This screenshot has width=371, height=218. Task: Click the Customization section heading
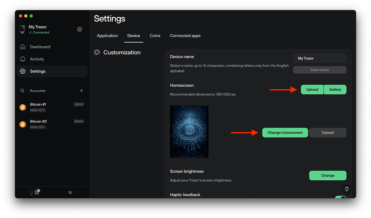pos(122,53)
